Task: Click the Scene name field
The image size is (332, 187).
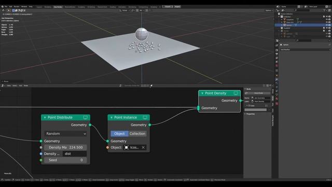Action: coord(289,7)
